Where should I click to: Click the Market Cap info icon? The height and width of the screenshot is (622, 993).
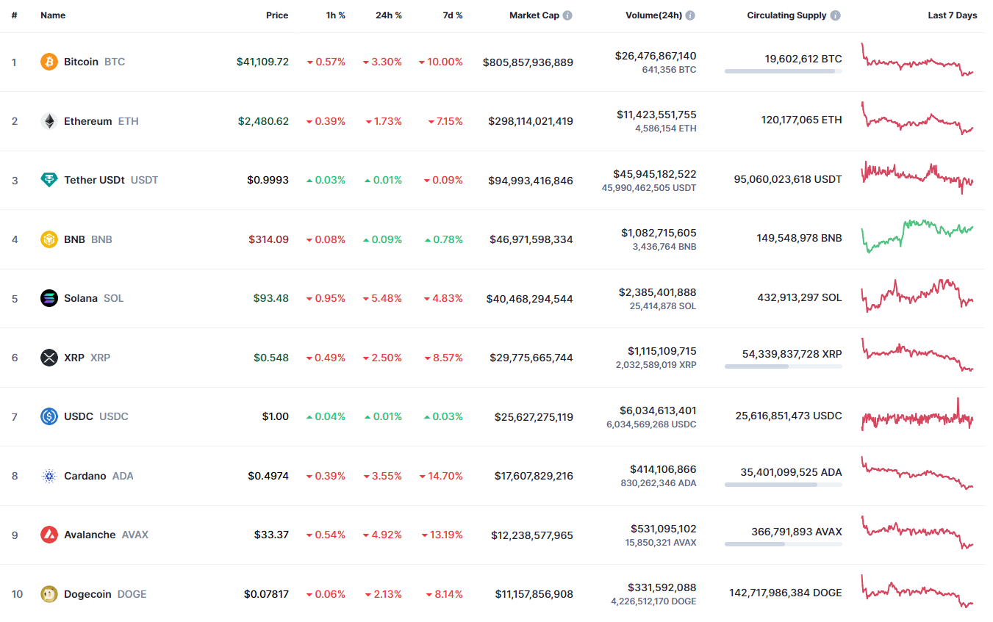pyautogui.click(x=568, y=15)
